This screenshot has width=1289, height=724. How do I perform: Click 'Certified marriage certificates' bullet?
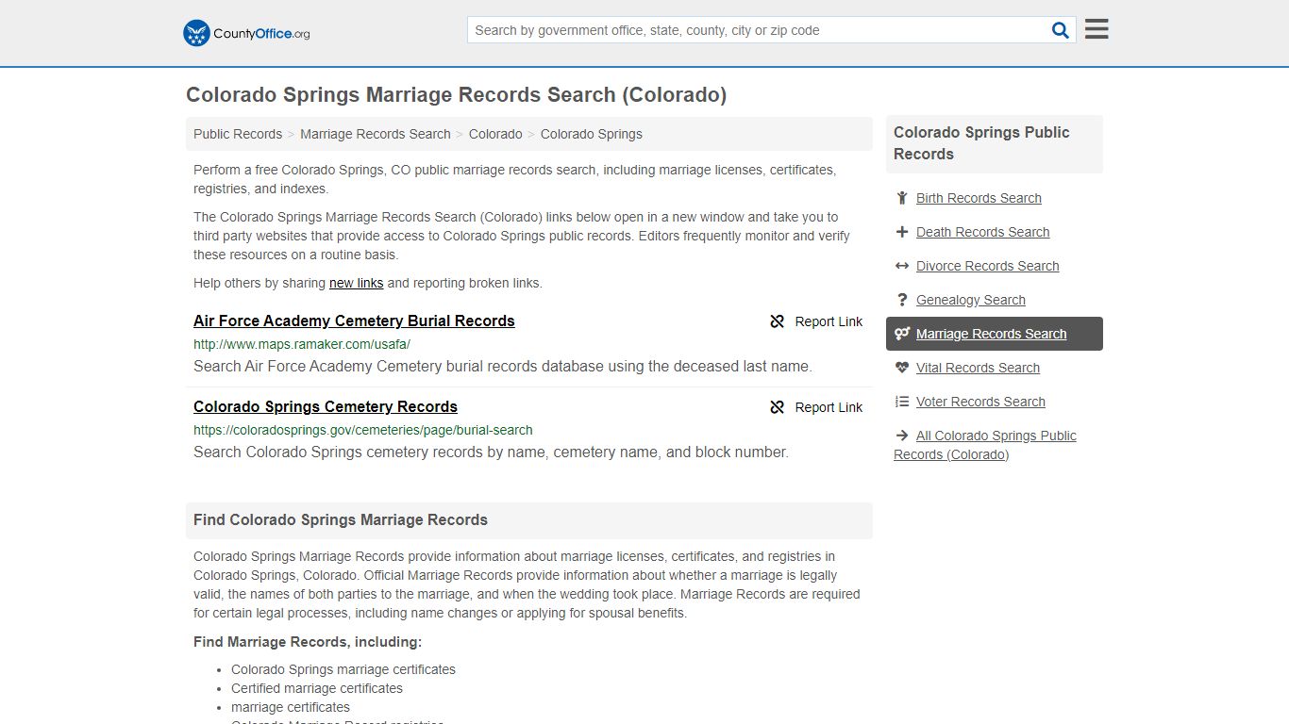coord(317,688)
